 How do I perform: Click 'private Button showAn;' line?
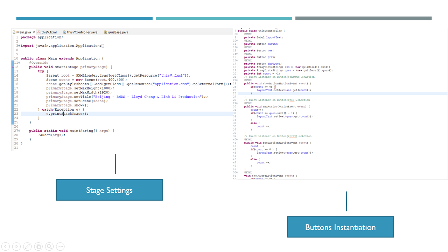261,44
